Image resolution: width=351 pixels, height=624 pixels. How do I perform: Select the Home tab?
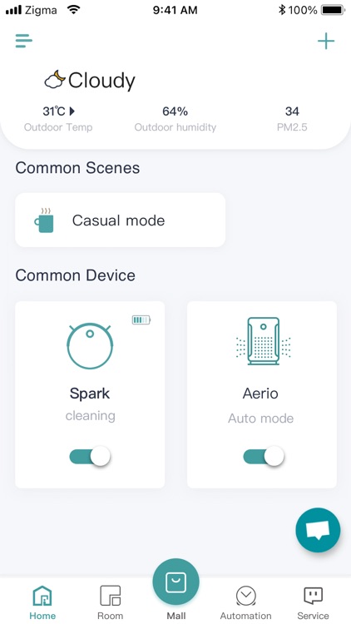(42, 602)
